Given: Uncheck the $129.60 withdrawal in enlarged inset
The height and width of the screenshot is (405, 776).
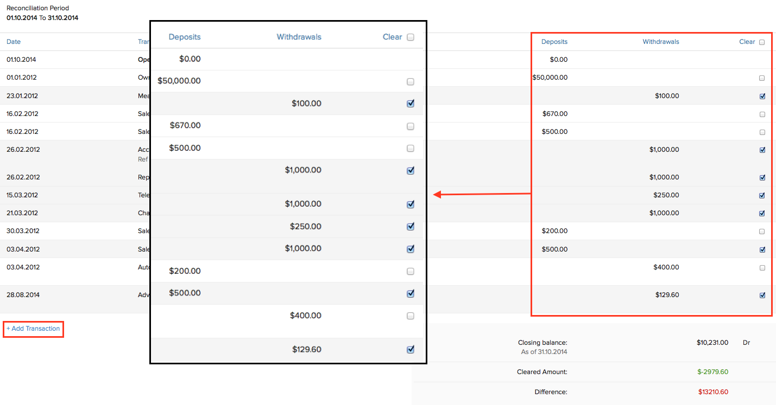Looking at the screenshot, I should [411, 350].
